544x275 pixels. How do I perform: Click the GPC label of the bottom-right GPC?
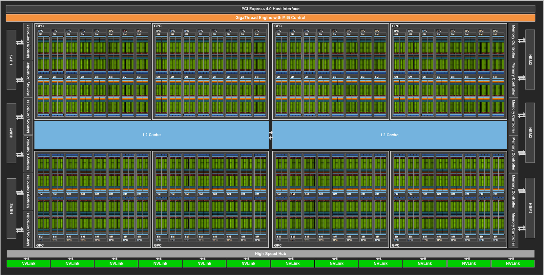click(x=396, y=245)
